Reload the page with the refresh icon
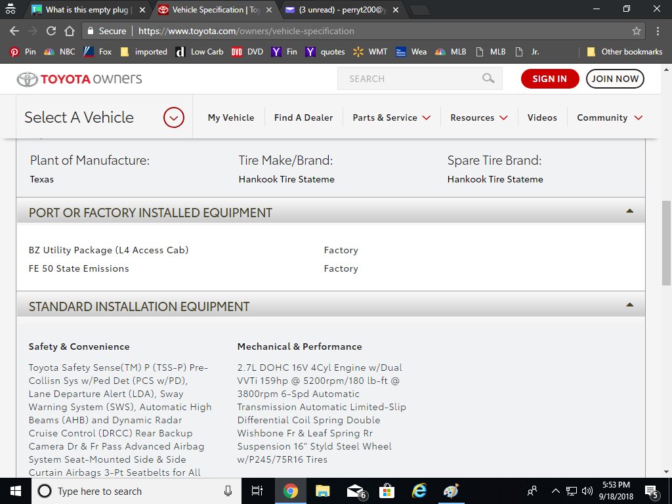Viewport: 672px width, 504px height. (x=51, y=31)
